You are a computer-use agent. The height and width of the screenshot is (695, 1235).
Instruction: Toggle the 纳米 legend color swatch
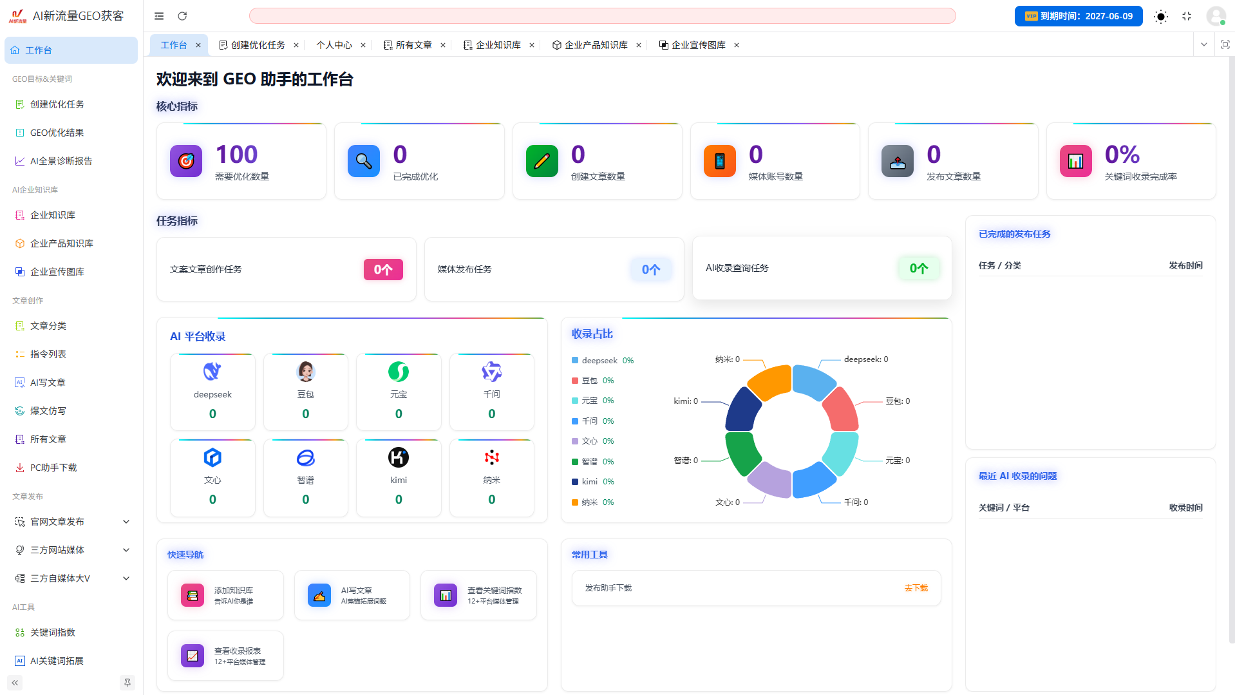click(x=575, y=502)
